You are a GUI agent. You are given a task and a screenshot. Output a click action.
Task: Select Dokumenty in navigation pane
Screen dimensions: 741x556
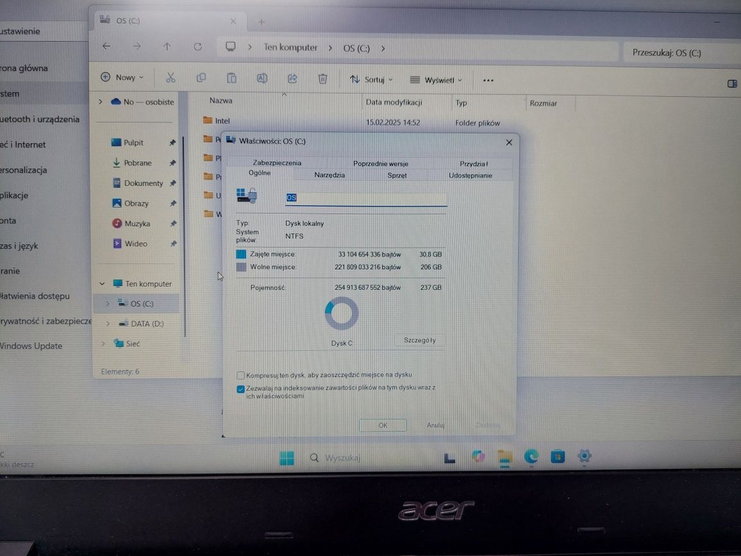click(x=143, y=183)
